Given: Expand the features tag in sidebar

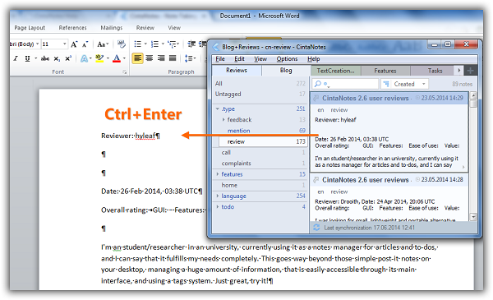Looking at the screenshot, I should point(218,174).
